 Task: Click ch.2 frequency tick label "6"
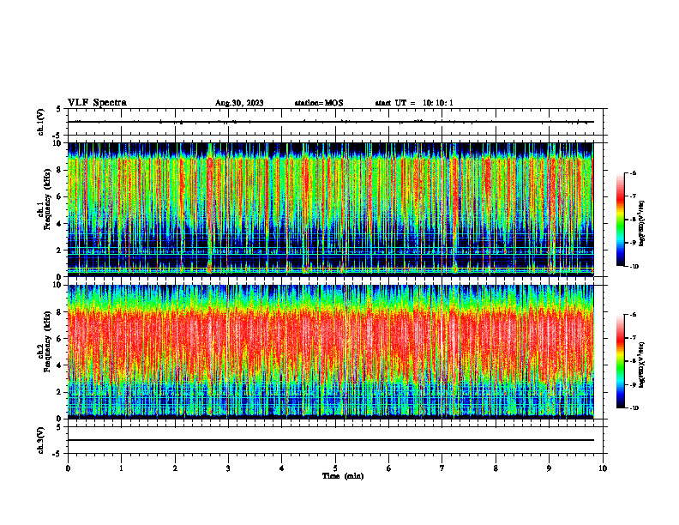pos(60,339)
